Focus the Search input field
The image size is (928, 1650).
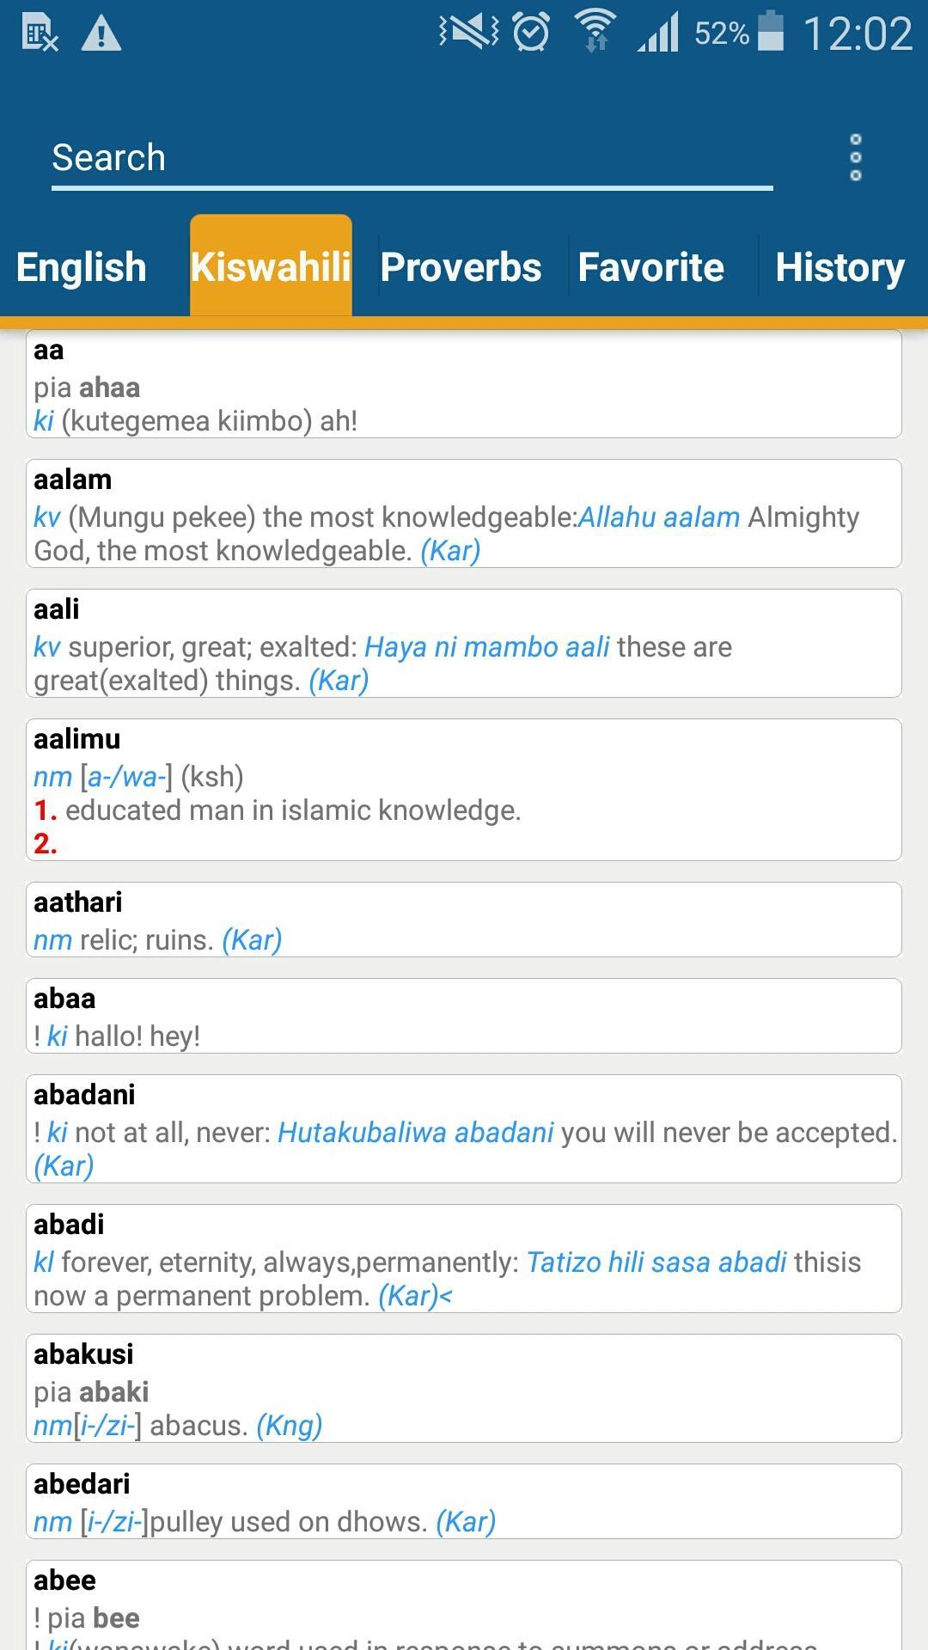412,158
